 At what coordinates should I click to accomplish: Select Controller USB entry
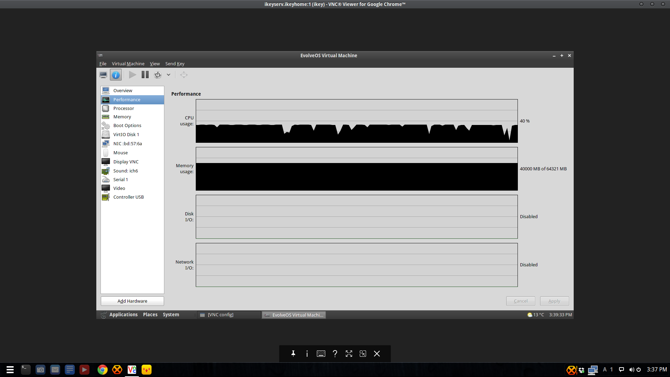[x=132, y=197]
